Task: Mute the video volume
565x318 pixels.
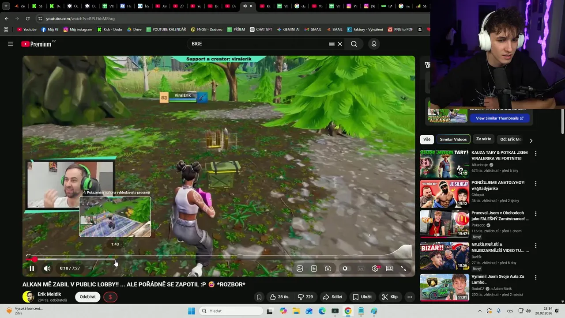Action: (47, 268)
